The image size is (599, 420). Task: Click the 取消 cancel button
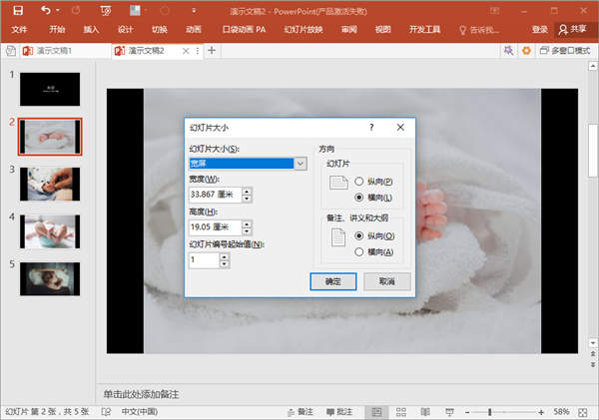pyautogui.click(x=387, y=281)
